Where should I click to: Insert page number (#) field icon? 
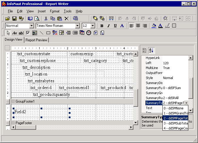coord(95,33)
